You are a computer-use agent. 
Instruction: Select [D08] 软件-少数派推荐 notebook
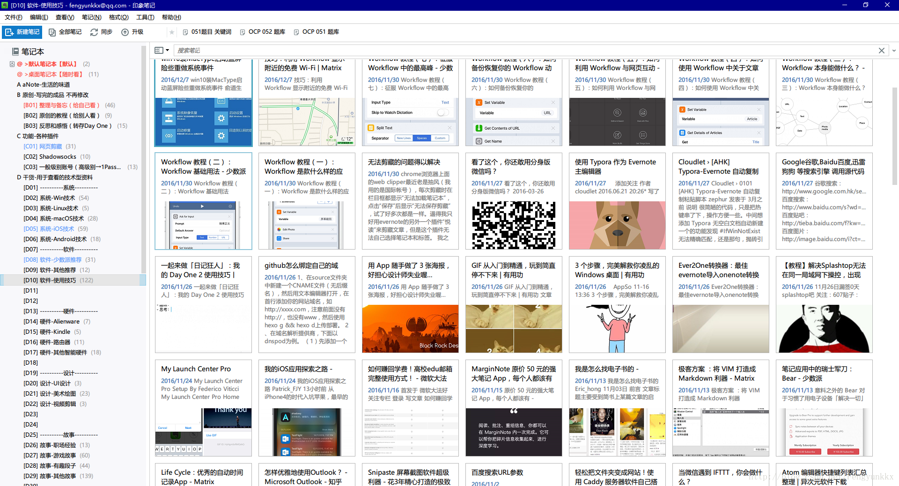[x=59, y=260]
